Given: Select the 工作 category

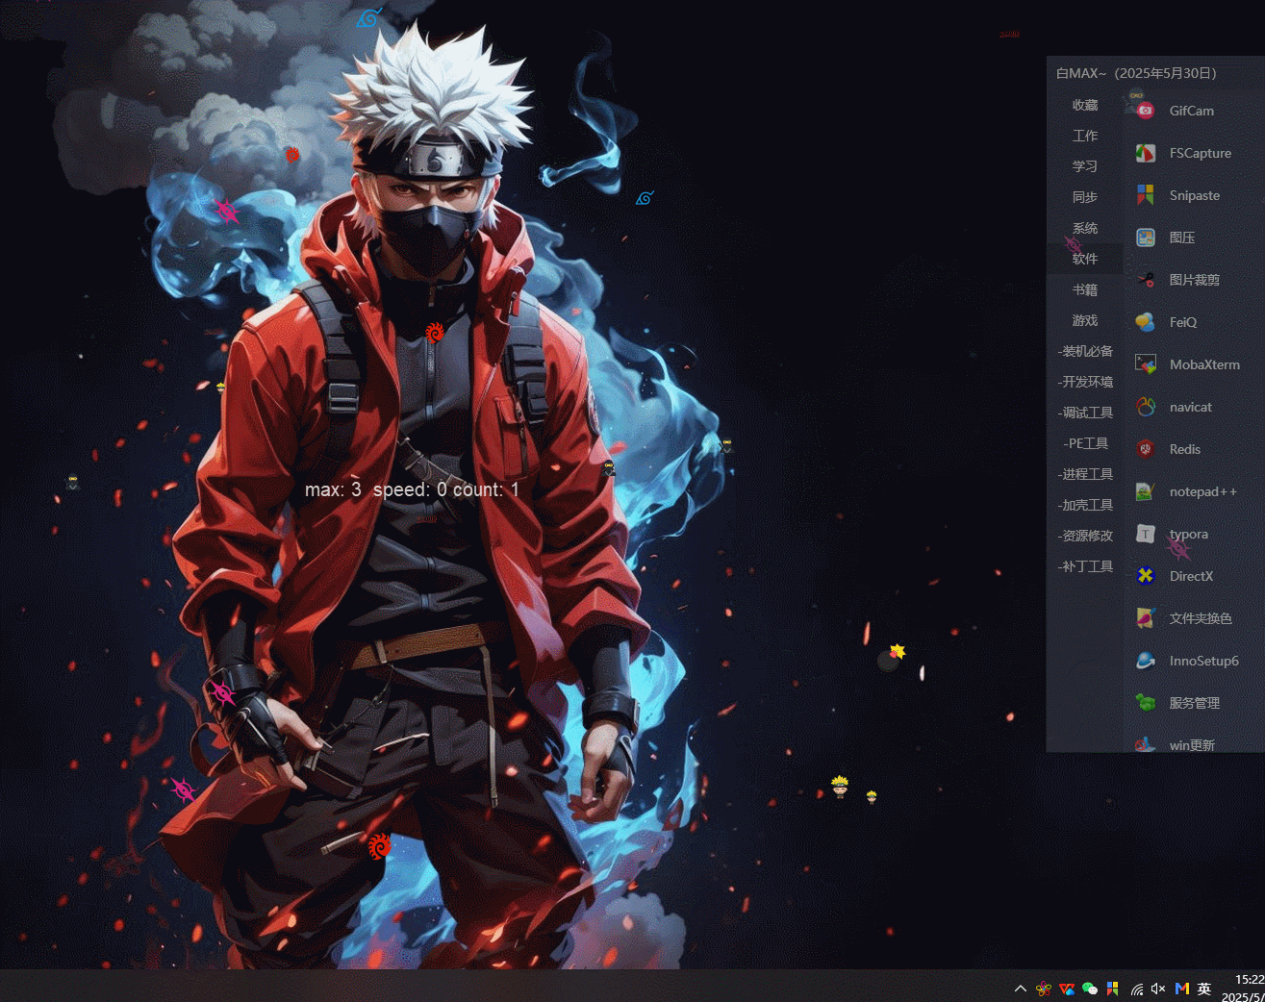Looking at the screenshot, I should [x=1085, y=136].
